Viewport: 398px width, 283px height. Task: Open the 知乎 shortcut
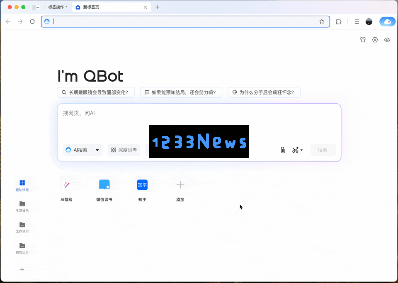(142, 191)
